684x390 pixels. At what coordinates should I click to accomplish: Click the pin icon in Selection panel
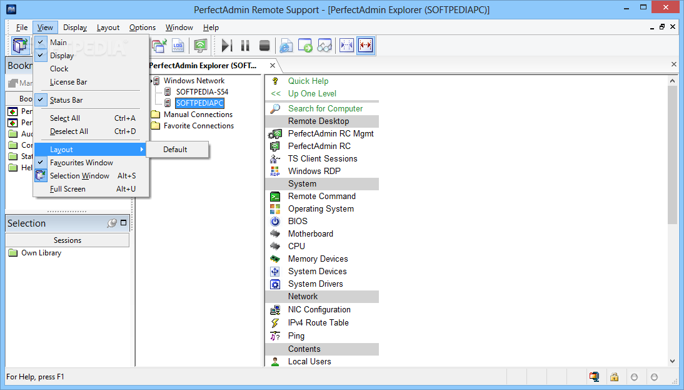112,223
